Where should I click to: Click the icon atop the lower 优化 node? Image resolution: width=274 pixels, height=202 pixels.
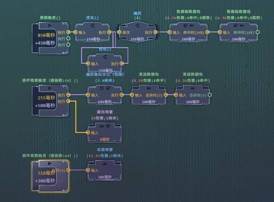(x=105, y=57)
